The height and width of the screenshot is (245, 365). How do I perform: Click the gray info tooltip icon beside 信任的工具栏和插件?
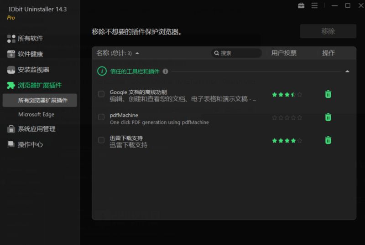[x=165, y=71]
